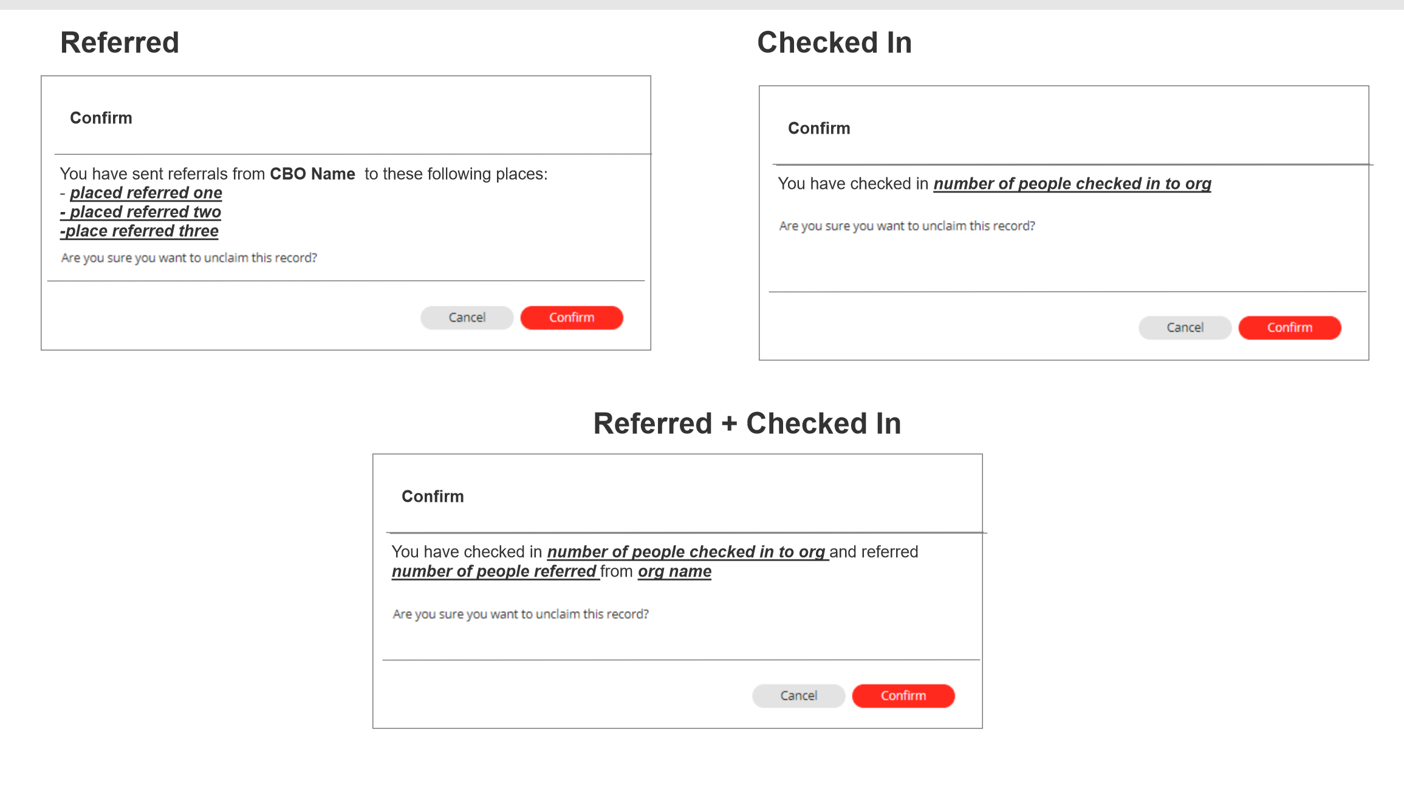
Task: Click Cancel in the Referred + Checked In dialog
Action: (798, 696)
